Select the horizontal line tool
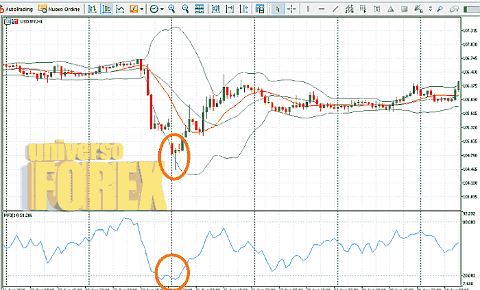Viewport: 480px width, 290px height. coord(322,9)
